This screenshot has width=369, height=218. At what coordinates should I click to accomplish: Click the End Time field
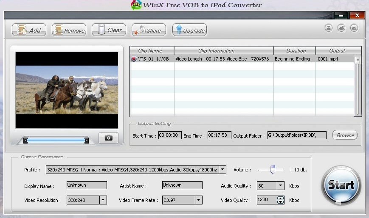click(x=220, y=135)
